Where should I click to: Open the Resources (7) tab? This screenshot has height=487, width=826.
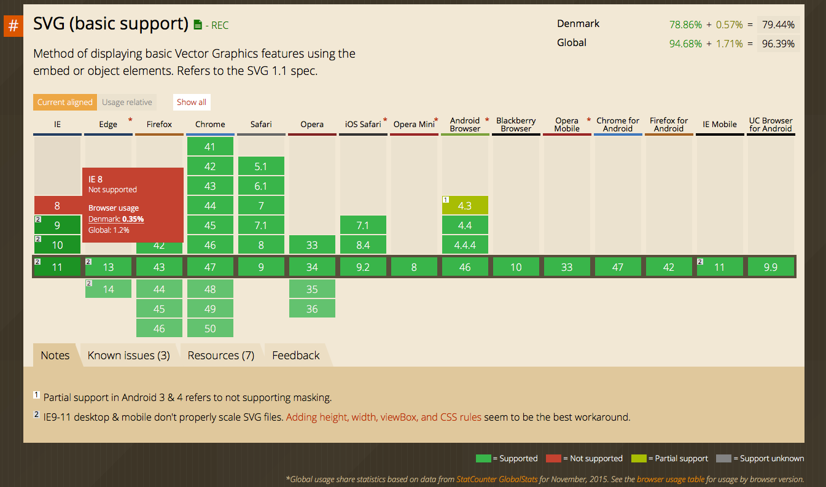pyautogui.click(x=221, y=355)
